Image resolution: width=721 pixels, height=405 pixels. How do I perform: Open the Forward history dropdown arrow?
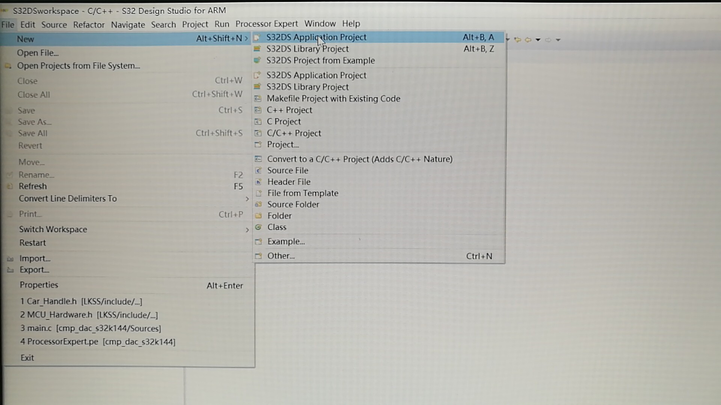558,40
